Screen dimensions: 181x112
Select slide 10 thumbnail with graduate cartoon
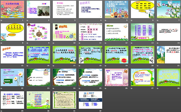click(x=64, y=32)
